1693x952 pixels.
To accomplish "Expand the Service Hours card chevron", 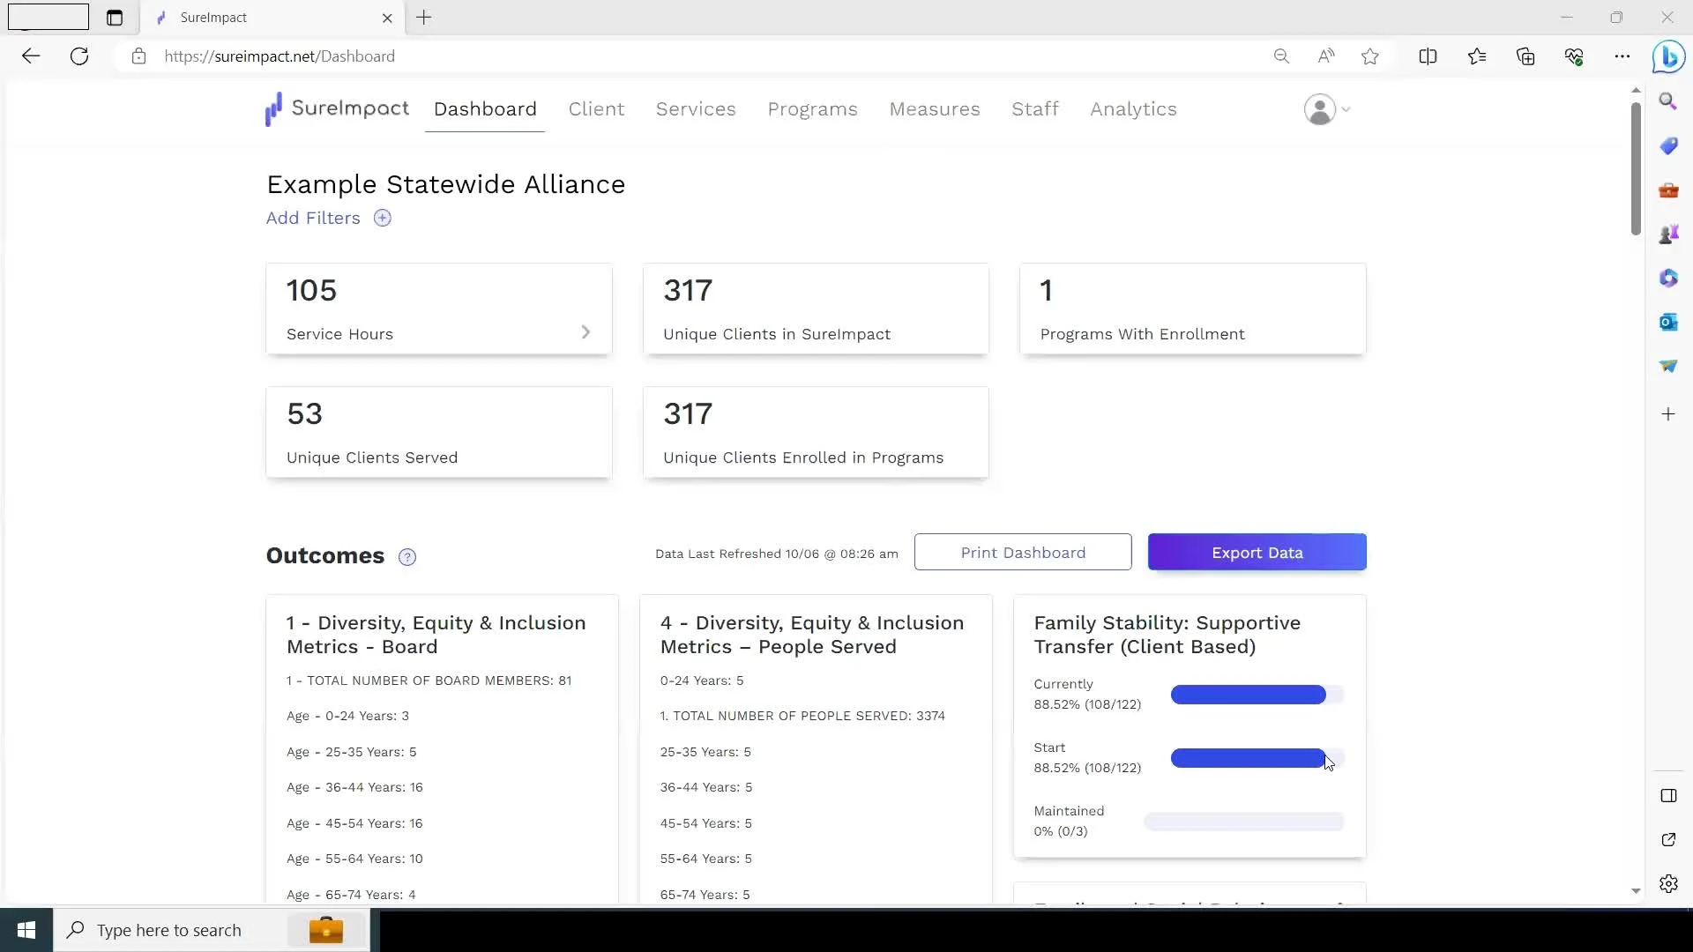I will (x=585, y=332).
